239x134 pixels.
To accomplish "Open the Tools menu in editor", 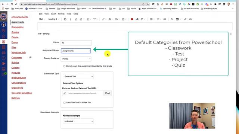I will (69, 14).
